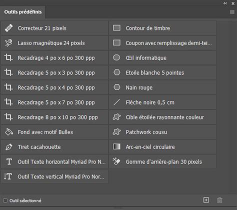Screen dimensions: 237x210
Task: Click the vertical text tool icon
Action: click(x=8, y=176)
